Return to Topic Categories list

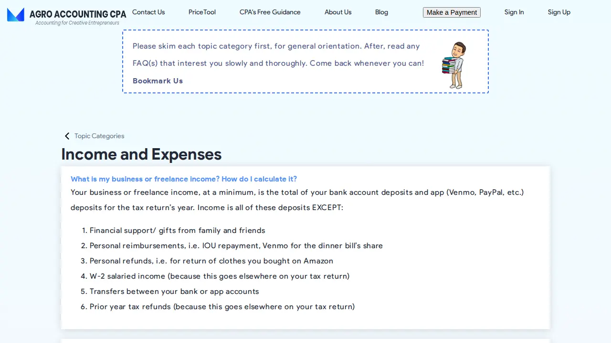tap(99, 136)
